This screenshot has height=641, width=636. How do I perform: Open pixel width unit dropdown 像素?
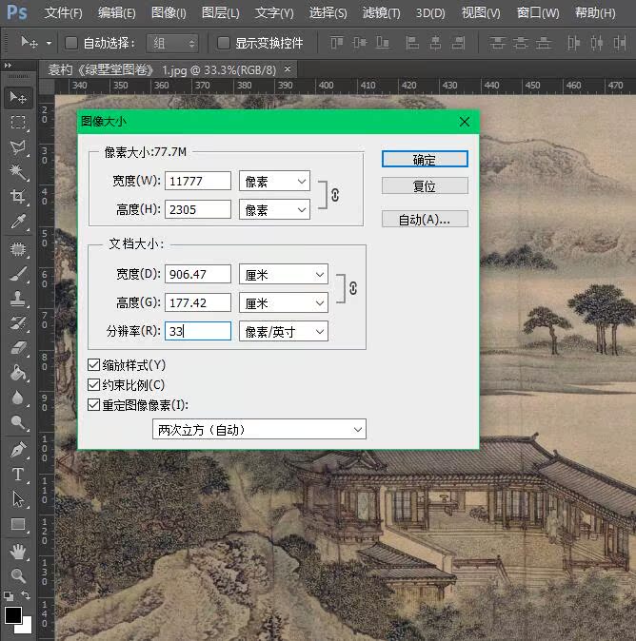(274, 181)
